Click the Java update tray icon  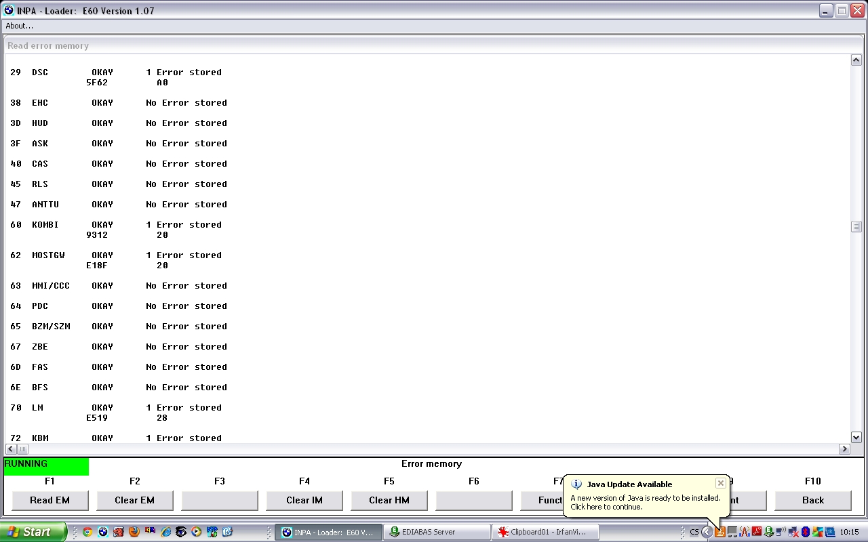click(720, 532)
